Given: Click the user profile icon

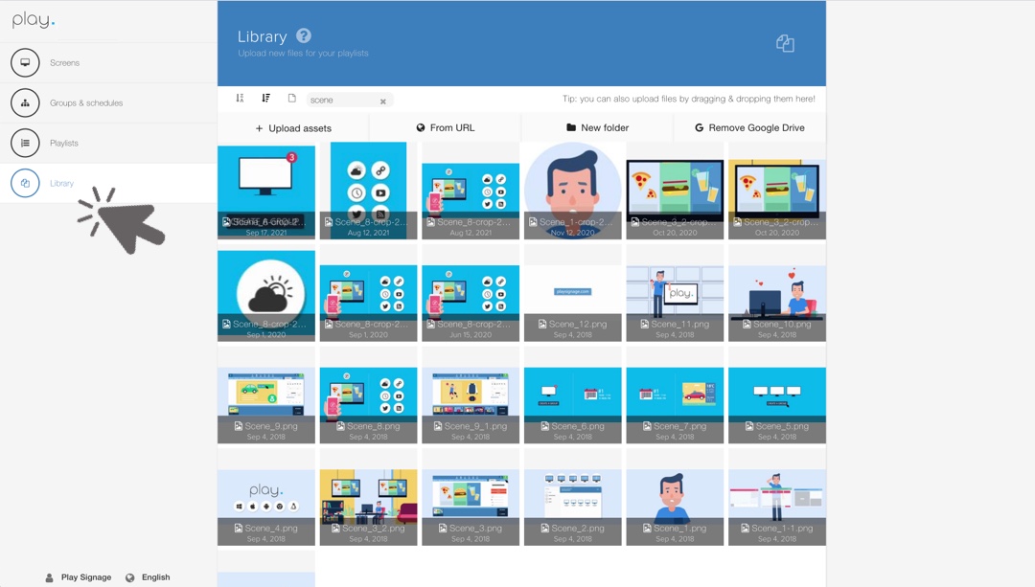Looking at the screenshot, I should pyautogui.click(x=50, y=577).
